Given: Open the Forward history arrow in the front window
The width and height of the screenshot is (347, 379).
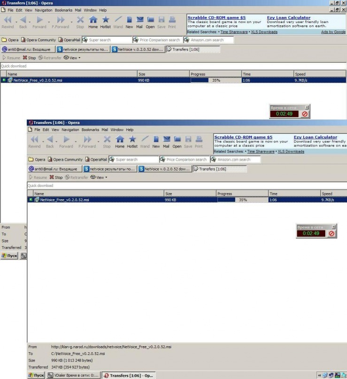Looking at the screenshot, I should click(x=76, y=141).
